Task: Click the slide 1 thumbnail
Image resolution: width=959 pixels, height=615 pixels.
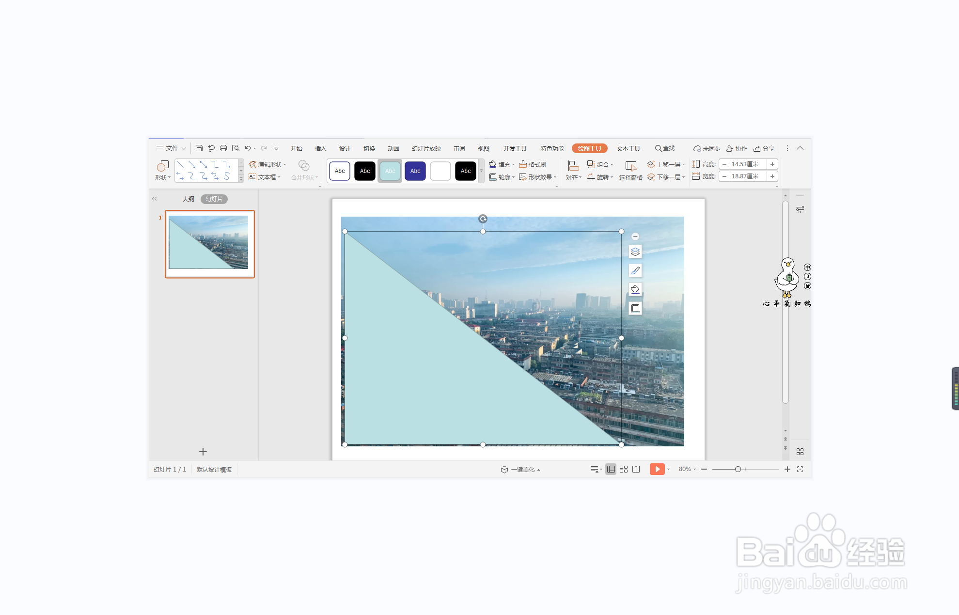Action: [x=209, y=243]
